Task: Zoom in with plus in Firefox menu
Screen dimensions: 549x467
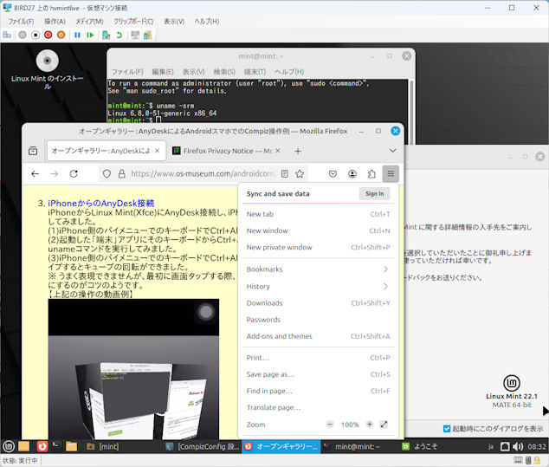Action: click(x=370, y=425)
